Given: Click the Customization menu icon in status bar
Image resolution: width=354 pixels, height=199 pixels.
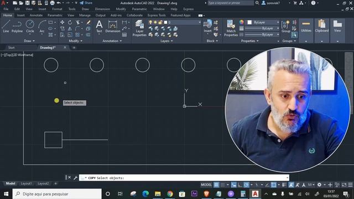Looking at the screenshot, I should (350, 185).
